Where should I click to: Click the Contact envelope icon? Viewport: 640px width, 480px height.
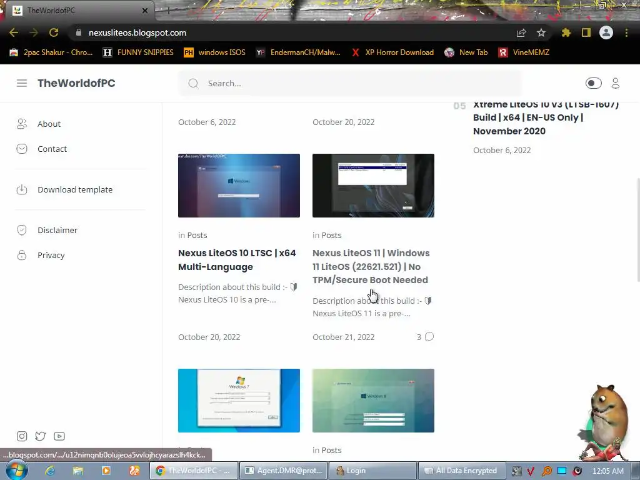coord(22,149)
